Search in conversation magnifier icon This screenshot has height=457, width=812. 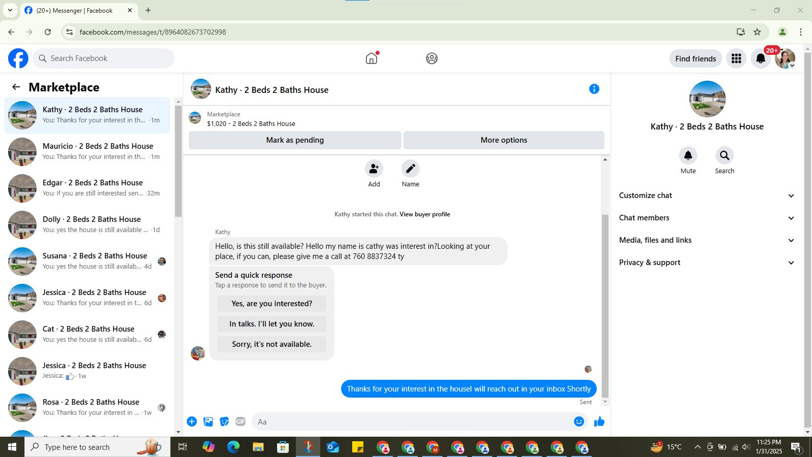tap(725, 155)
